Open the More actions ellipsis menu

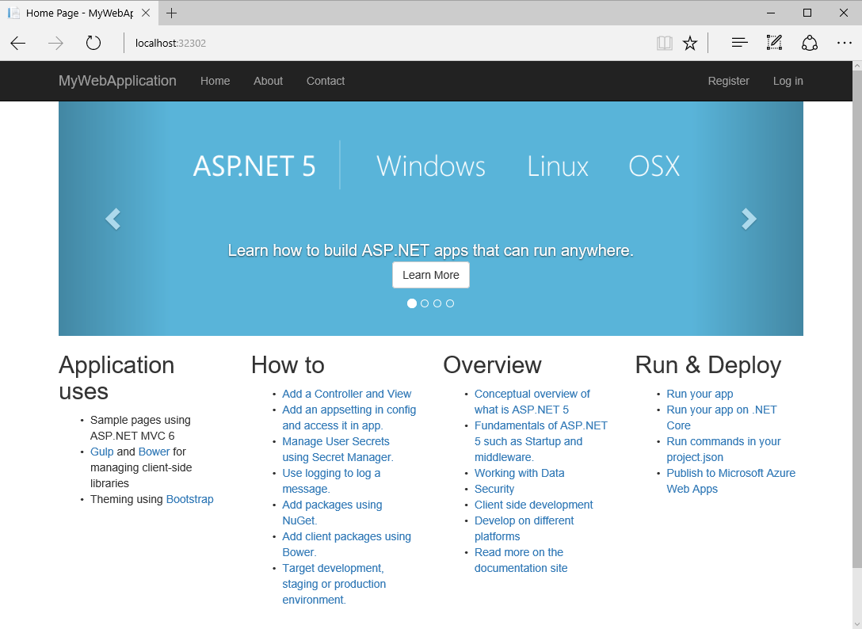click(x=844, y=43)
